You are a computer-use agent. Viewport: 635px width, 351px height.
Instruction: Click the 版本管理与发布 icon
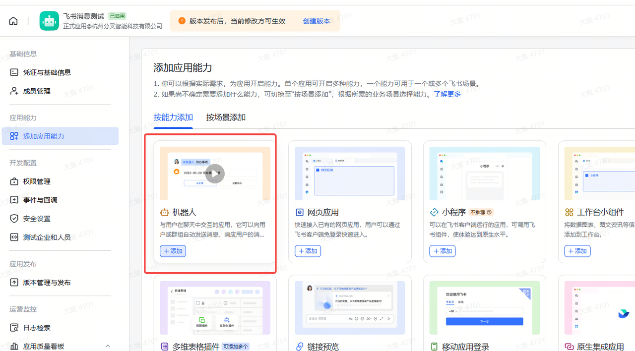tap(14, 283)
